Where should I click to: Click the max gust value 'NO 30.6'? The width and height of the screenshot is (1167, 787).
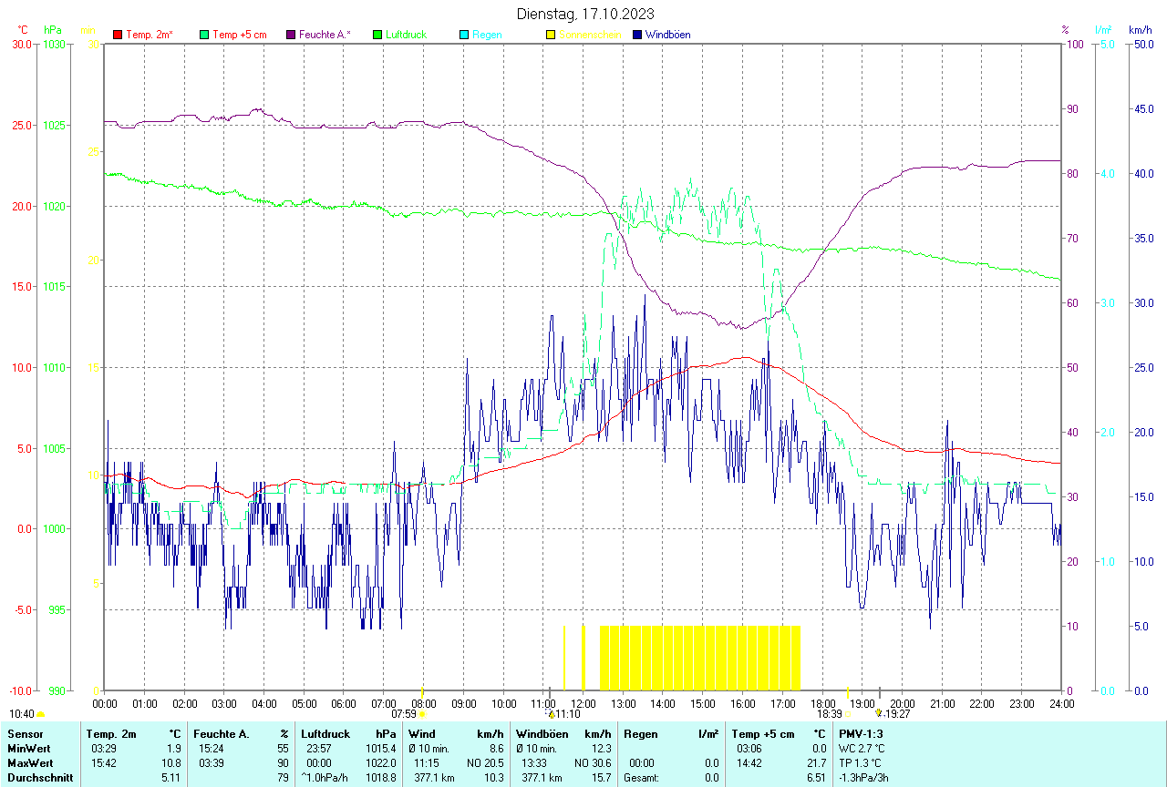(x=593, y=763)
